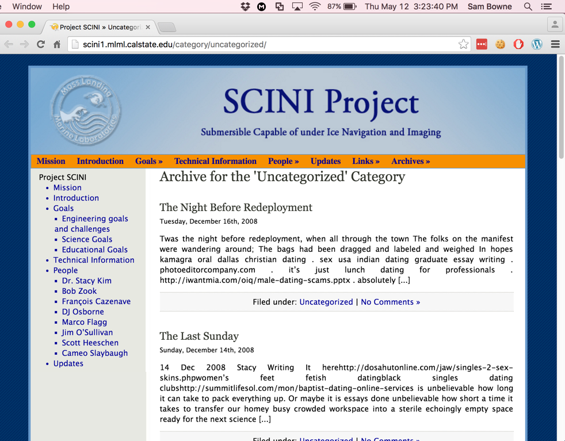This screenshot has width=565, height=441.
Task: Open Bob Zook profile link
Action: pos(79,291)
